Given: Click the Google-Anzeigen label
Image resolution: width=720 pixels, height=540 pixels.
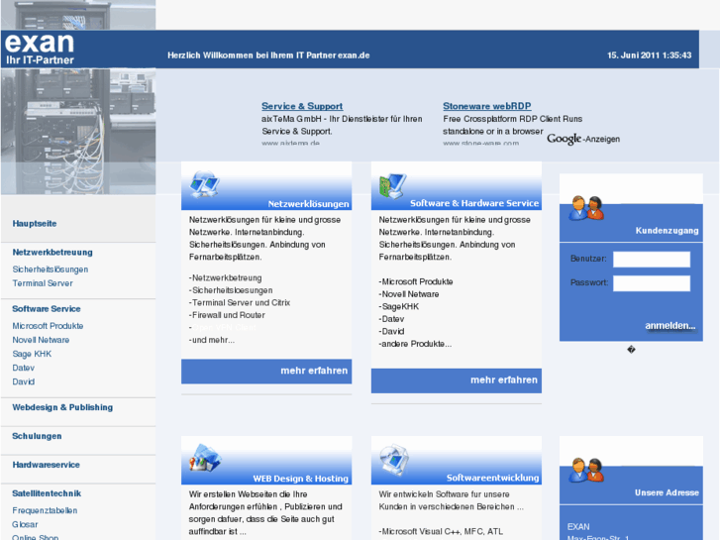Looking at the screenshot, I should pos(583,139).
